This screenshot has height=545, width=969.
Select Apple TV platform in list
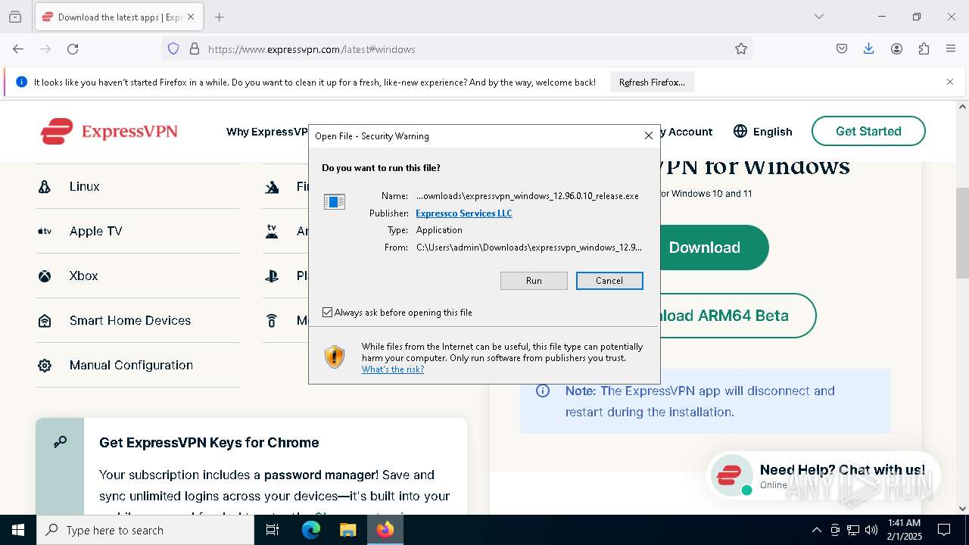(x=138, y=231)
